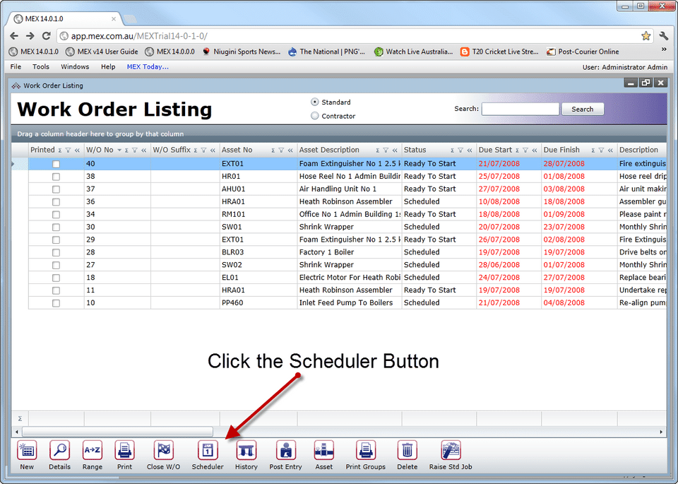Select the Range A>Z icon
The image size is (678, 484).
coord(93,451)
